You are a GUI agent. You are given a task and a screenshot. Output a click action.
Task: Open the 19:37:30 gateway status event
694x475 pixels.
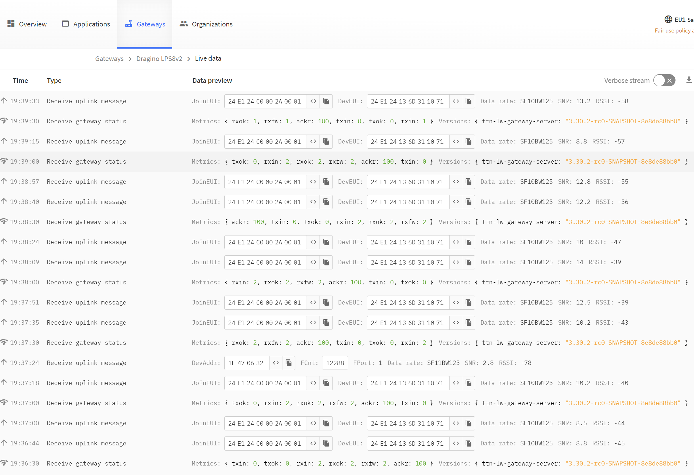(347, 342)
